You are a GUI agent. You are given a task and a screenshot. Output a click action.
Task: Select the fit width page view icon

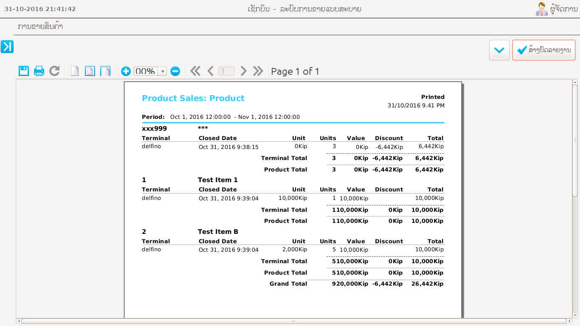pyautogui.click(x=105, y=71)
